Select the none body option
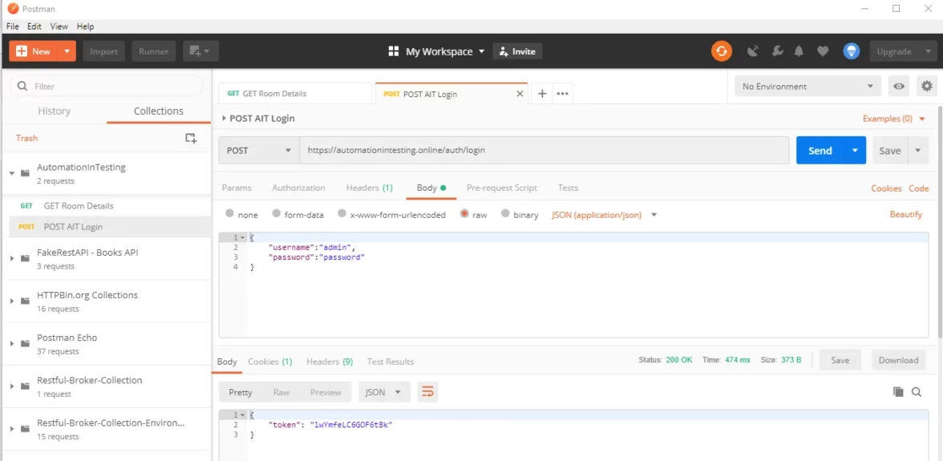The height and width of the screenshot is (461, 943). 230,214
